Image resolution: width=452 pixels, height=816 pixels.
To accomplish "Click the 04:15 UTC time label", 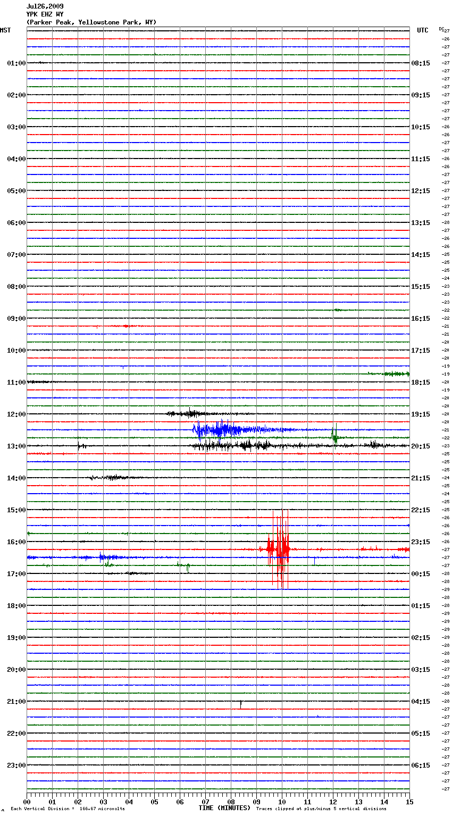I will pos(421,702).
